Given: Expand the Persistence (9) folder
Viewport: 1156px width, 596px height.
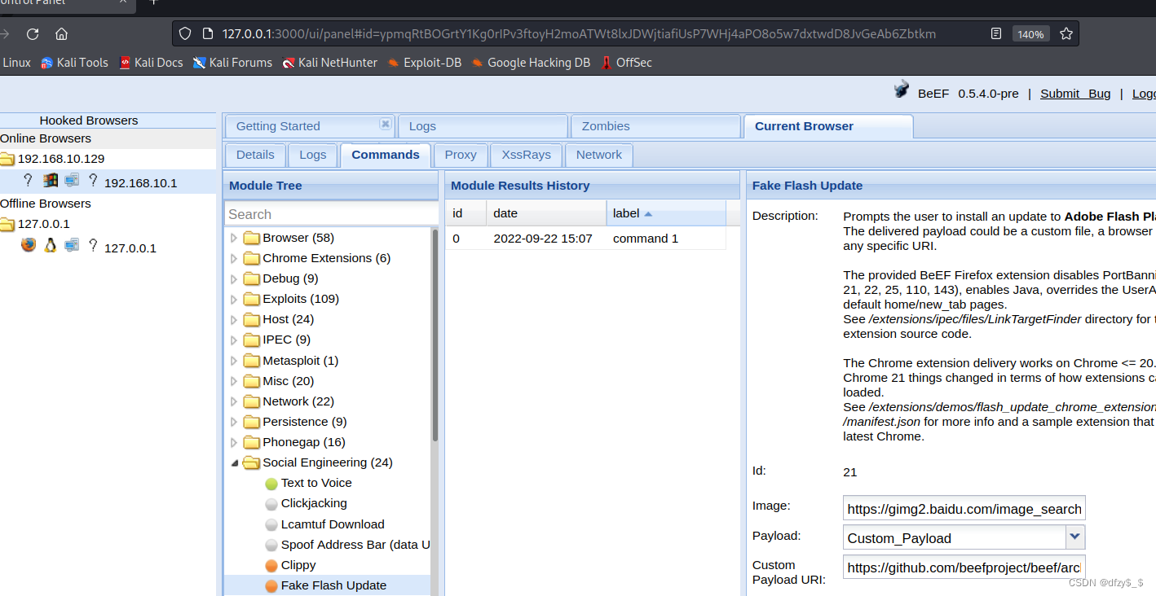Looking at the screenshot, I should tap(234, 422).
